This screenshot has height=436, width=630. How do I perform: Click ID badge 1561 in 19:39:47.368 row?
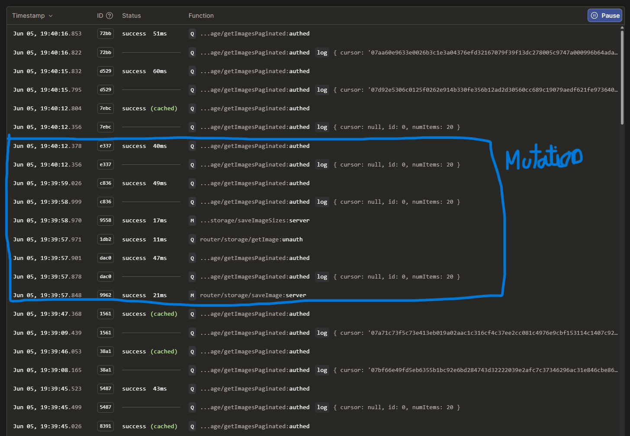point(106,314)
